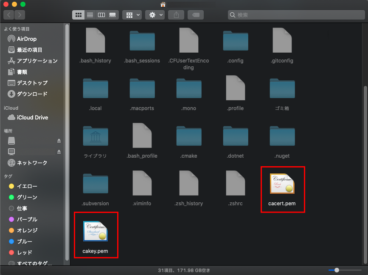Go back with the back arrow button
Screen dimensions: 368x275
click(x=9, y=15)
